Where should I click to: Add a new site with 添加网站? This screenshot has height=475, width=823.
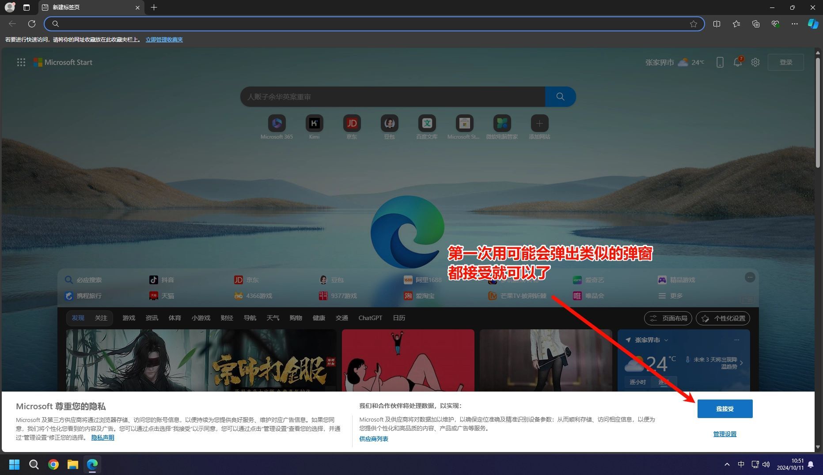click(x=539, y=124)
